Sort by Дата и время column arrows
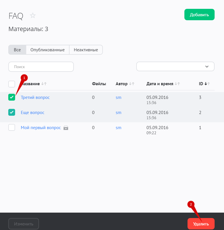The width and height of the screenshot is (224, 230). click(x=177, y=84)
